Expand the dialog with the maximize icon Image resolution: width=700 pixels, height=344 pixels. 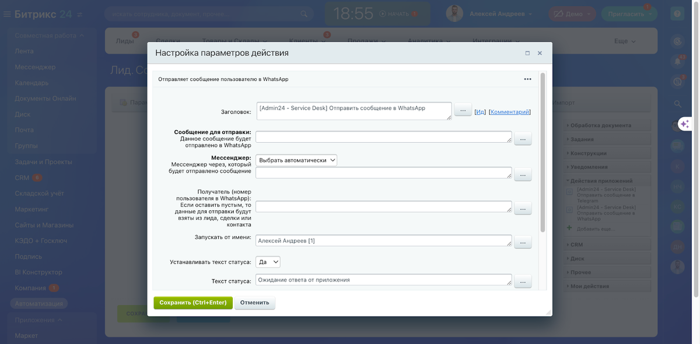point(527,53)
